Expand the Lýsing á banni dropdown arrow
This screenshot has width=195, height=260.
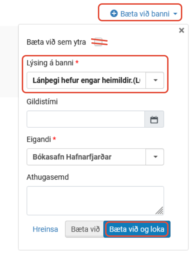pos(155,80)
